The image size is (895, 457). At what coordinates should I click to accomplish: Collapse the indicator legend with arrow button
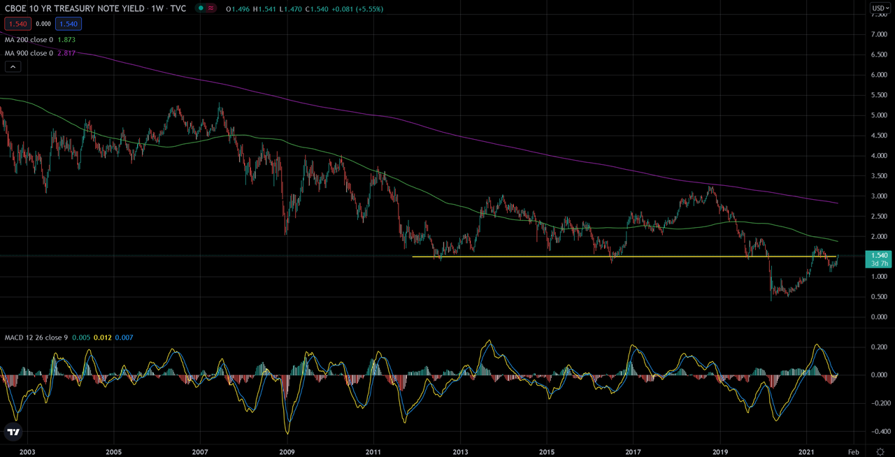13,66
